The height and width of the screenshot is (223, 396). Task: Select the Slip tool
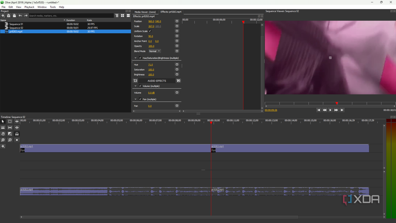[x=10, y=128]
